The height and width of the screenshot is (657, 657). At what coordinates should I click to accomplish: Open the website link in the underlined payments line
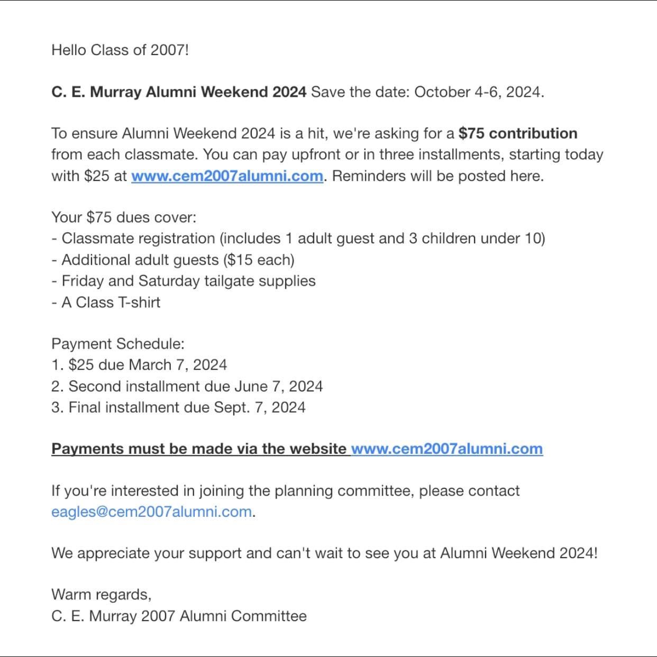(x=446, y=449)
